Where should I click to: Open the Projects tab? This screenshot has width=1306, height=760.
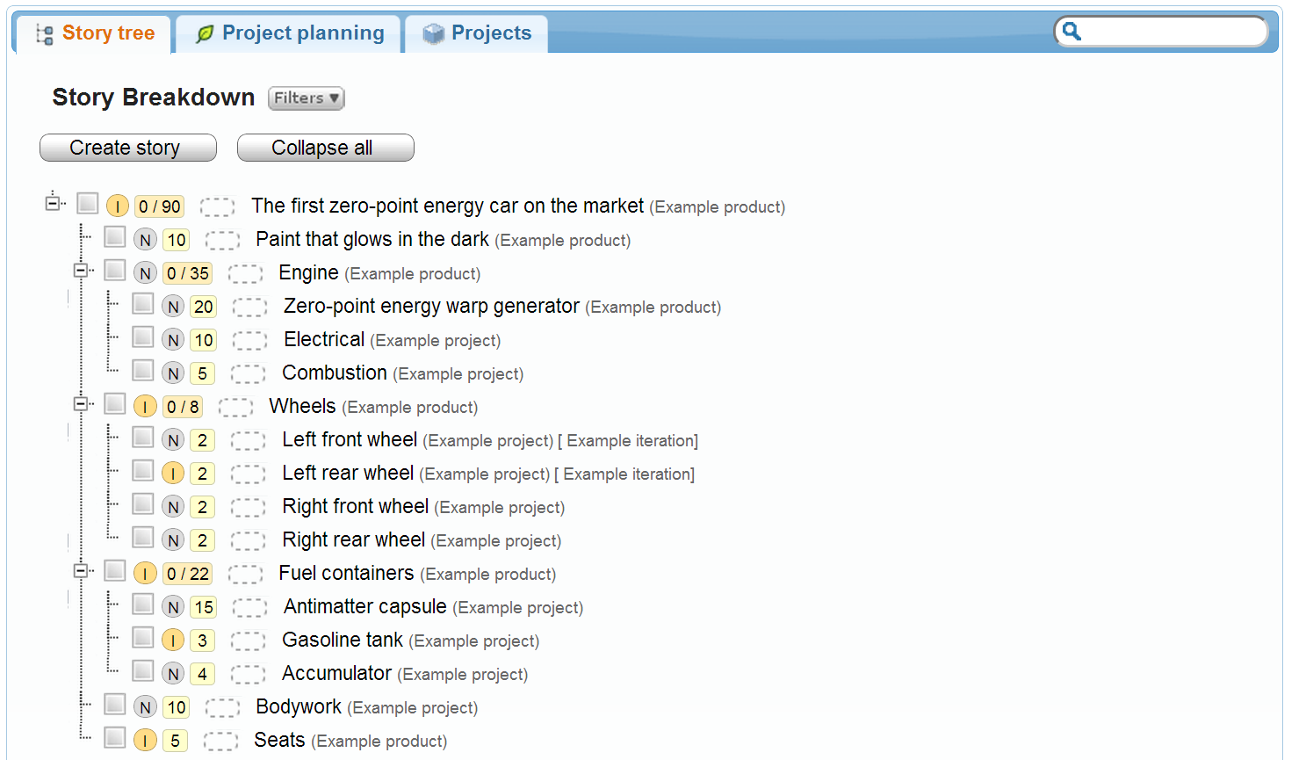coord(477,33)
